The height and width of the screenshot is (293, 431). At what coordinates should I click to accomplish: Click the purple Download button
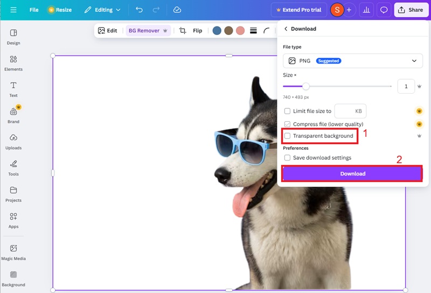tap(352, 173)
